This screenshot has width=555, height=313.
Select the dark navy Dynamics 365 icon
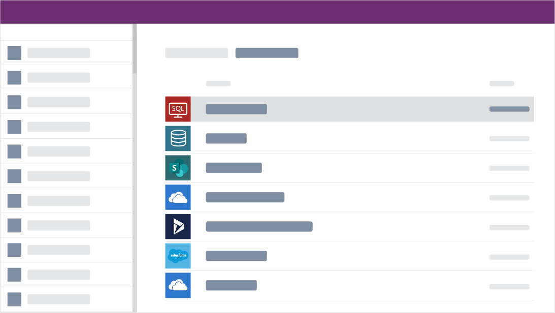178,226
